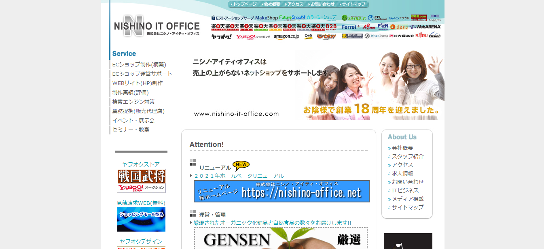
Task: Open サイトマップ in About Us panel
Action: coord(408,207)
